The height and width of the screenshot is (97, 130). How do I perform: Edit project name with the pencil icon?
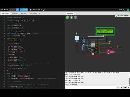click(x=44, y=10)
